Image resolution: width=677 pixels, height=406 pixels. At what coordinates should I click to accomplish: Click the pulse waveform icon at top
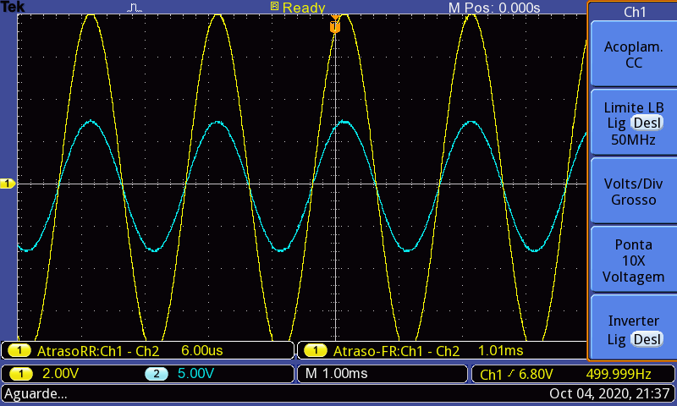click(x=135, y=8)
